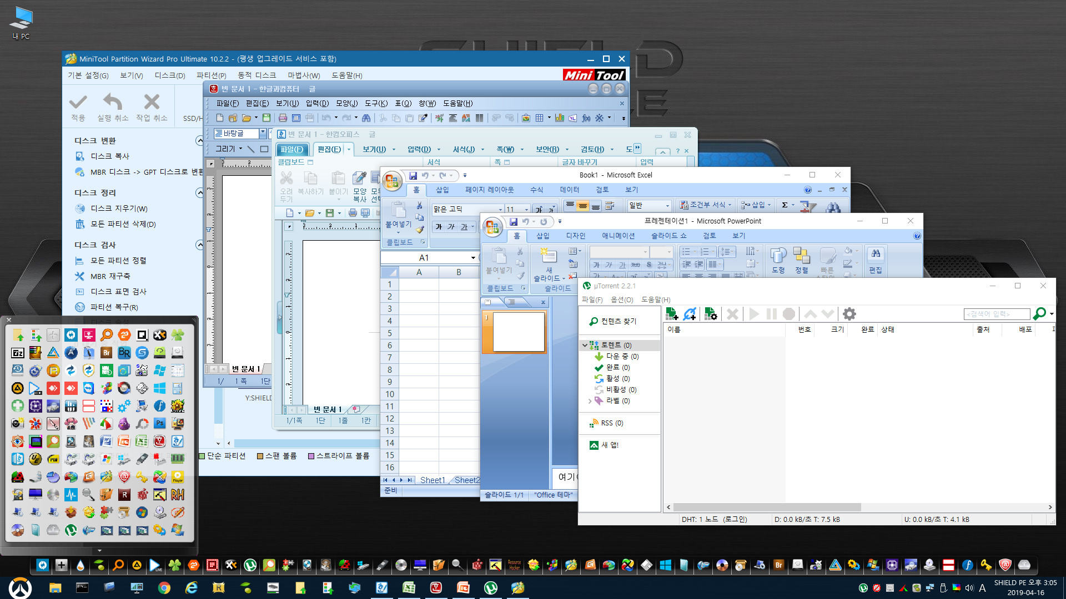
Task: Click the Office Button in Excel window
Action: [392, 181]
